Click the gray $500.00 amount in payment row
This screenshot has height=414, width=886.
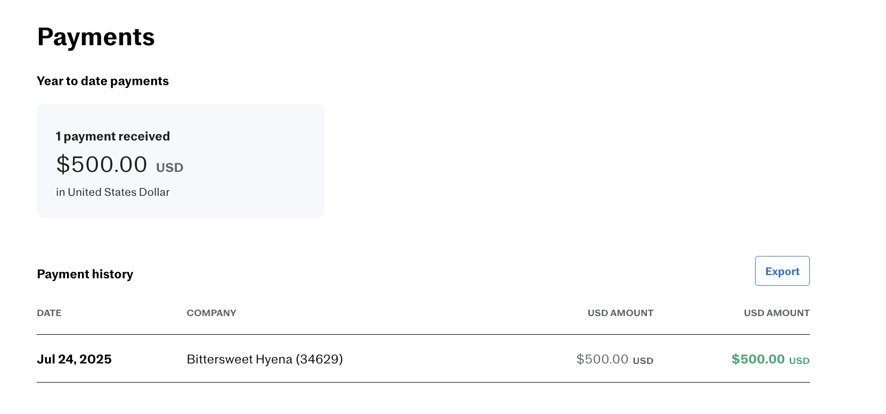[x=602, y=359]
